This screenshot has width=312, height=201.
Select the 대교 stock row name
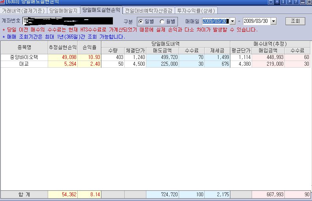(x=24, y=64)
